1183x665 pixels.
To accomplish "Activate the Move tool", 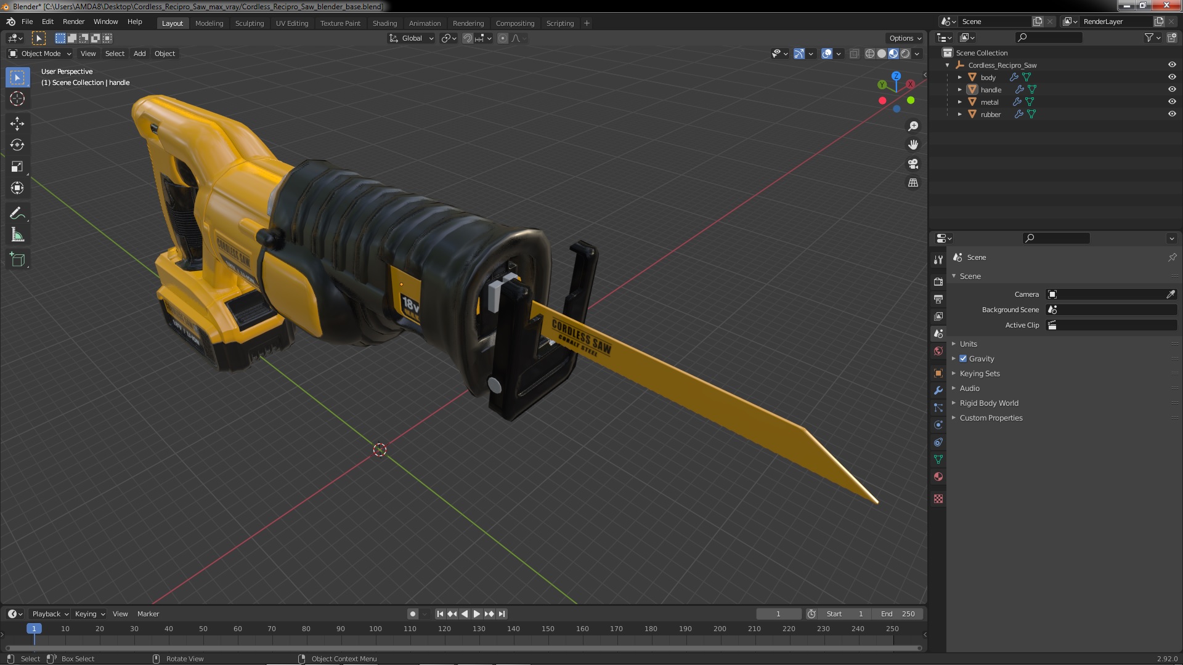I will tap(17, 123).
